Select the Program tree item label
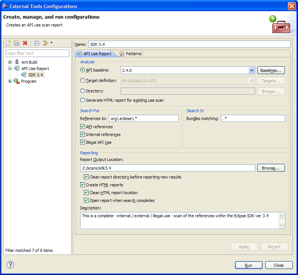This screenshot has width=298, height=275. 29,81
